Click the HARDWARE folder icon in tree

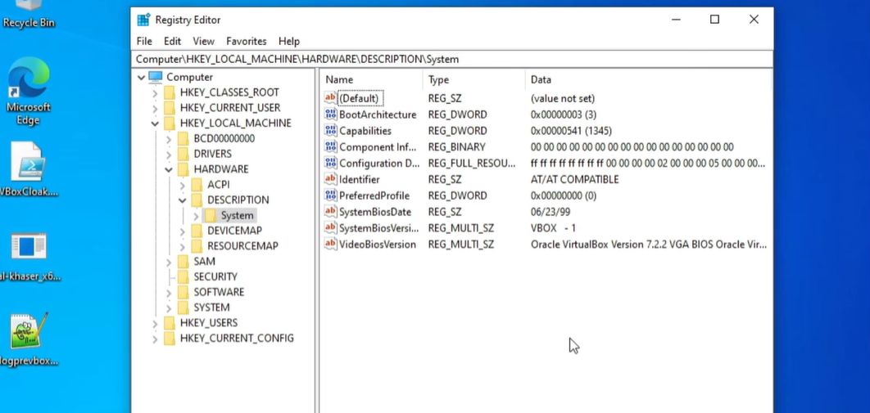(184, 169)
